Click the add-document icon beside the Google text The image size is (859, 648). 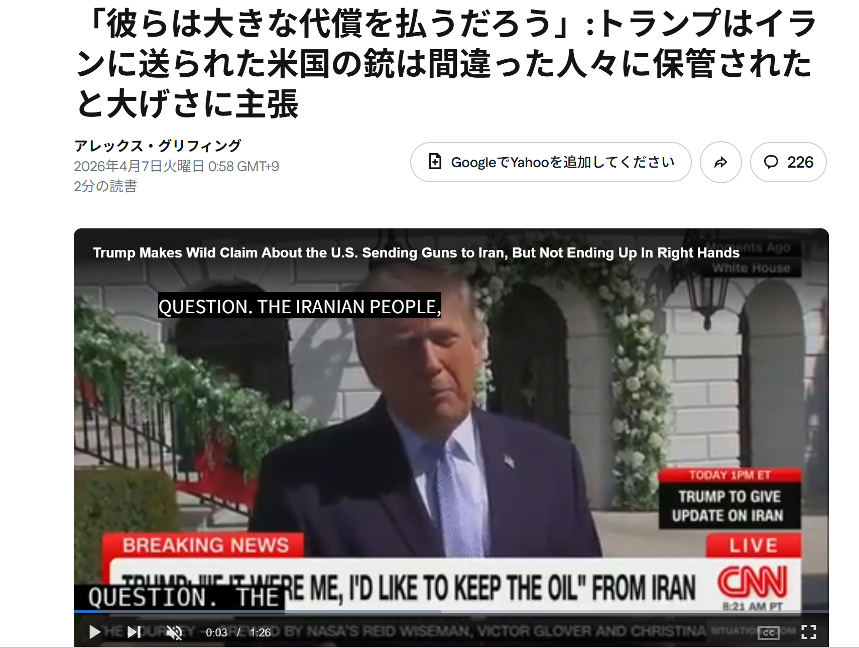click(x=435, y=162)
